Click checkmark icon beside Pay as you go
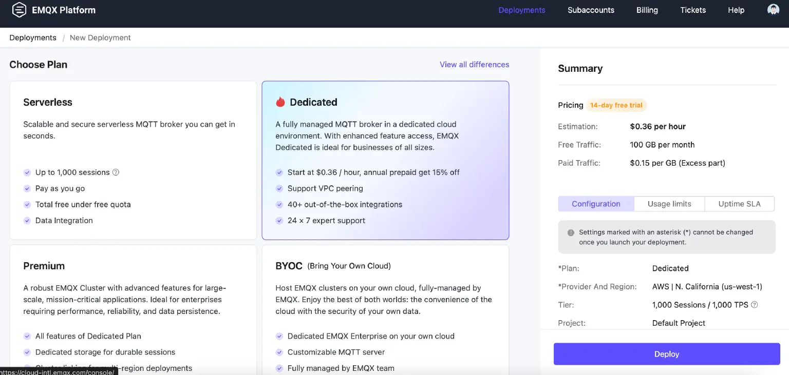 27,188
